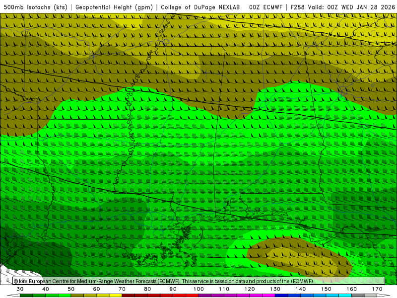Click the legend value 80

coord(147,289)
